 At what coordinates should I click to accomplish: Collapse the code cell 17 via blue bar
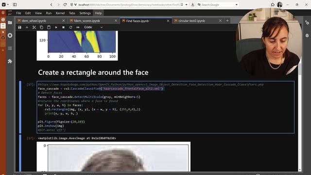[x=20, y=107]
